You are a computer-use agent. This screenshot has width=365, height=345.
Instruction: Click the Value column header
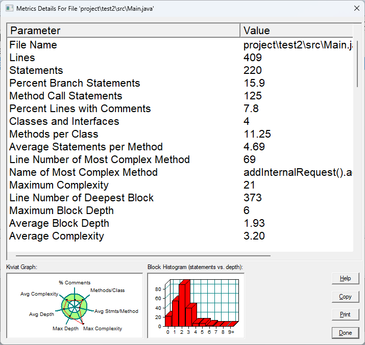(x=297, y=31)
